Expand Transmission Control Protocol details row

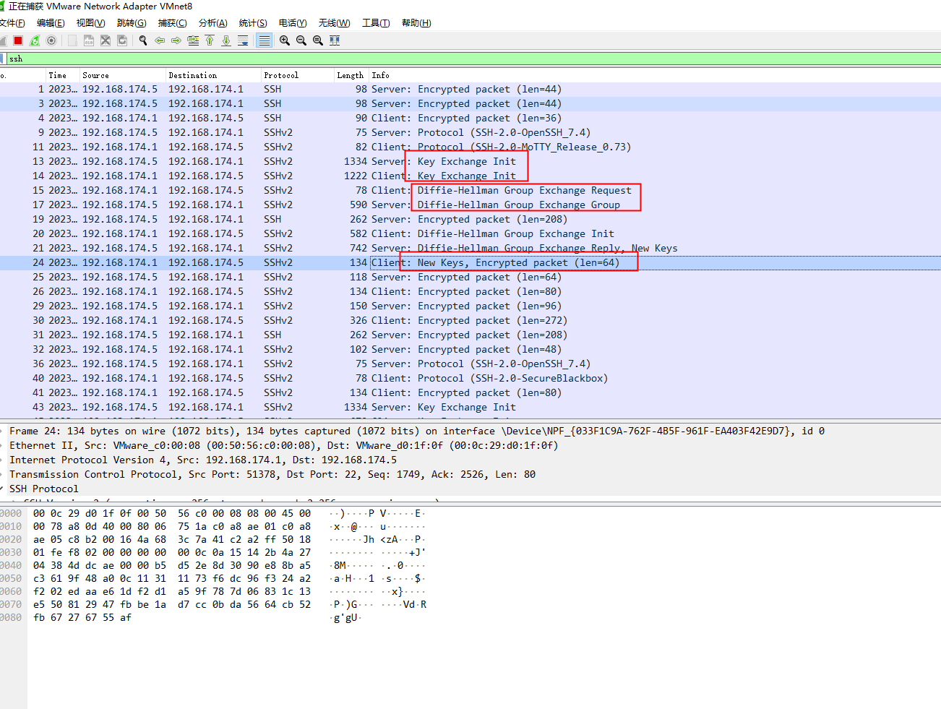click(x=3, y=474)
